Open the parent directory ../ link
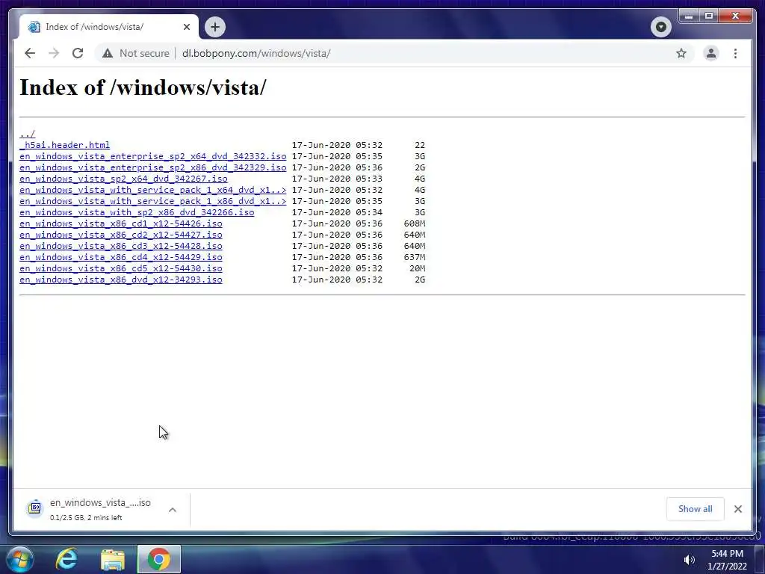This screenshot has height=574, width=765. point(28,134)
